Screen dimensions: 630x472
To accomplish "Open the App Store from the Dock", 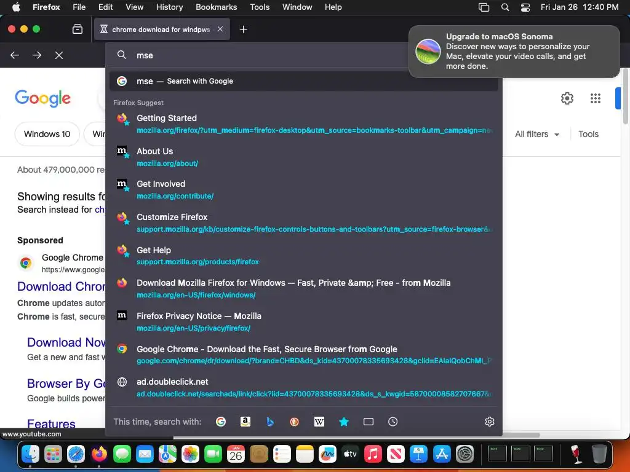I will point(442,454).
